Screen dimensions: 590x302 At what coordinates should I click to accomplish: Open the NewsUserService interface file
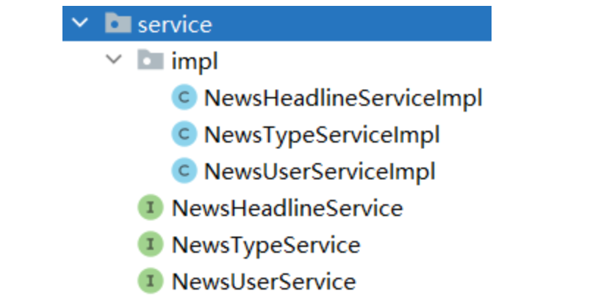pos(264,281)
